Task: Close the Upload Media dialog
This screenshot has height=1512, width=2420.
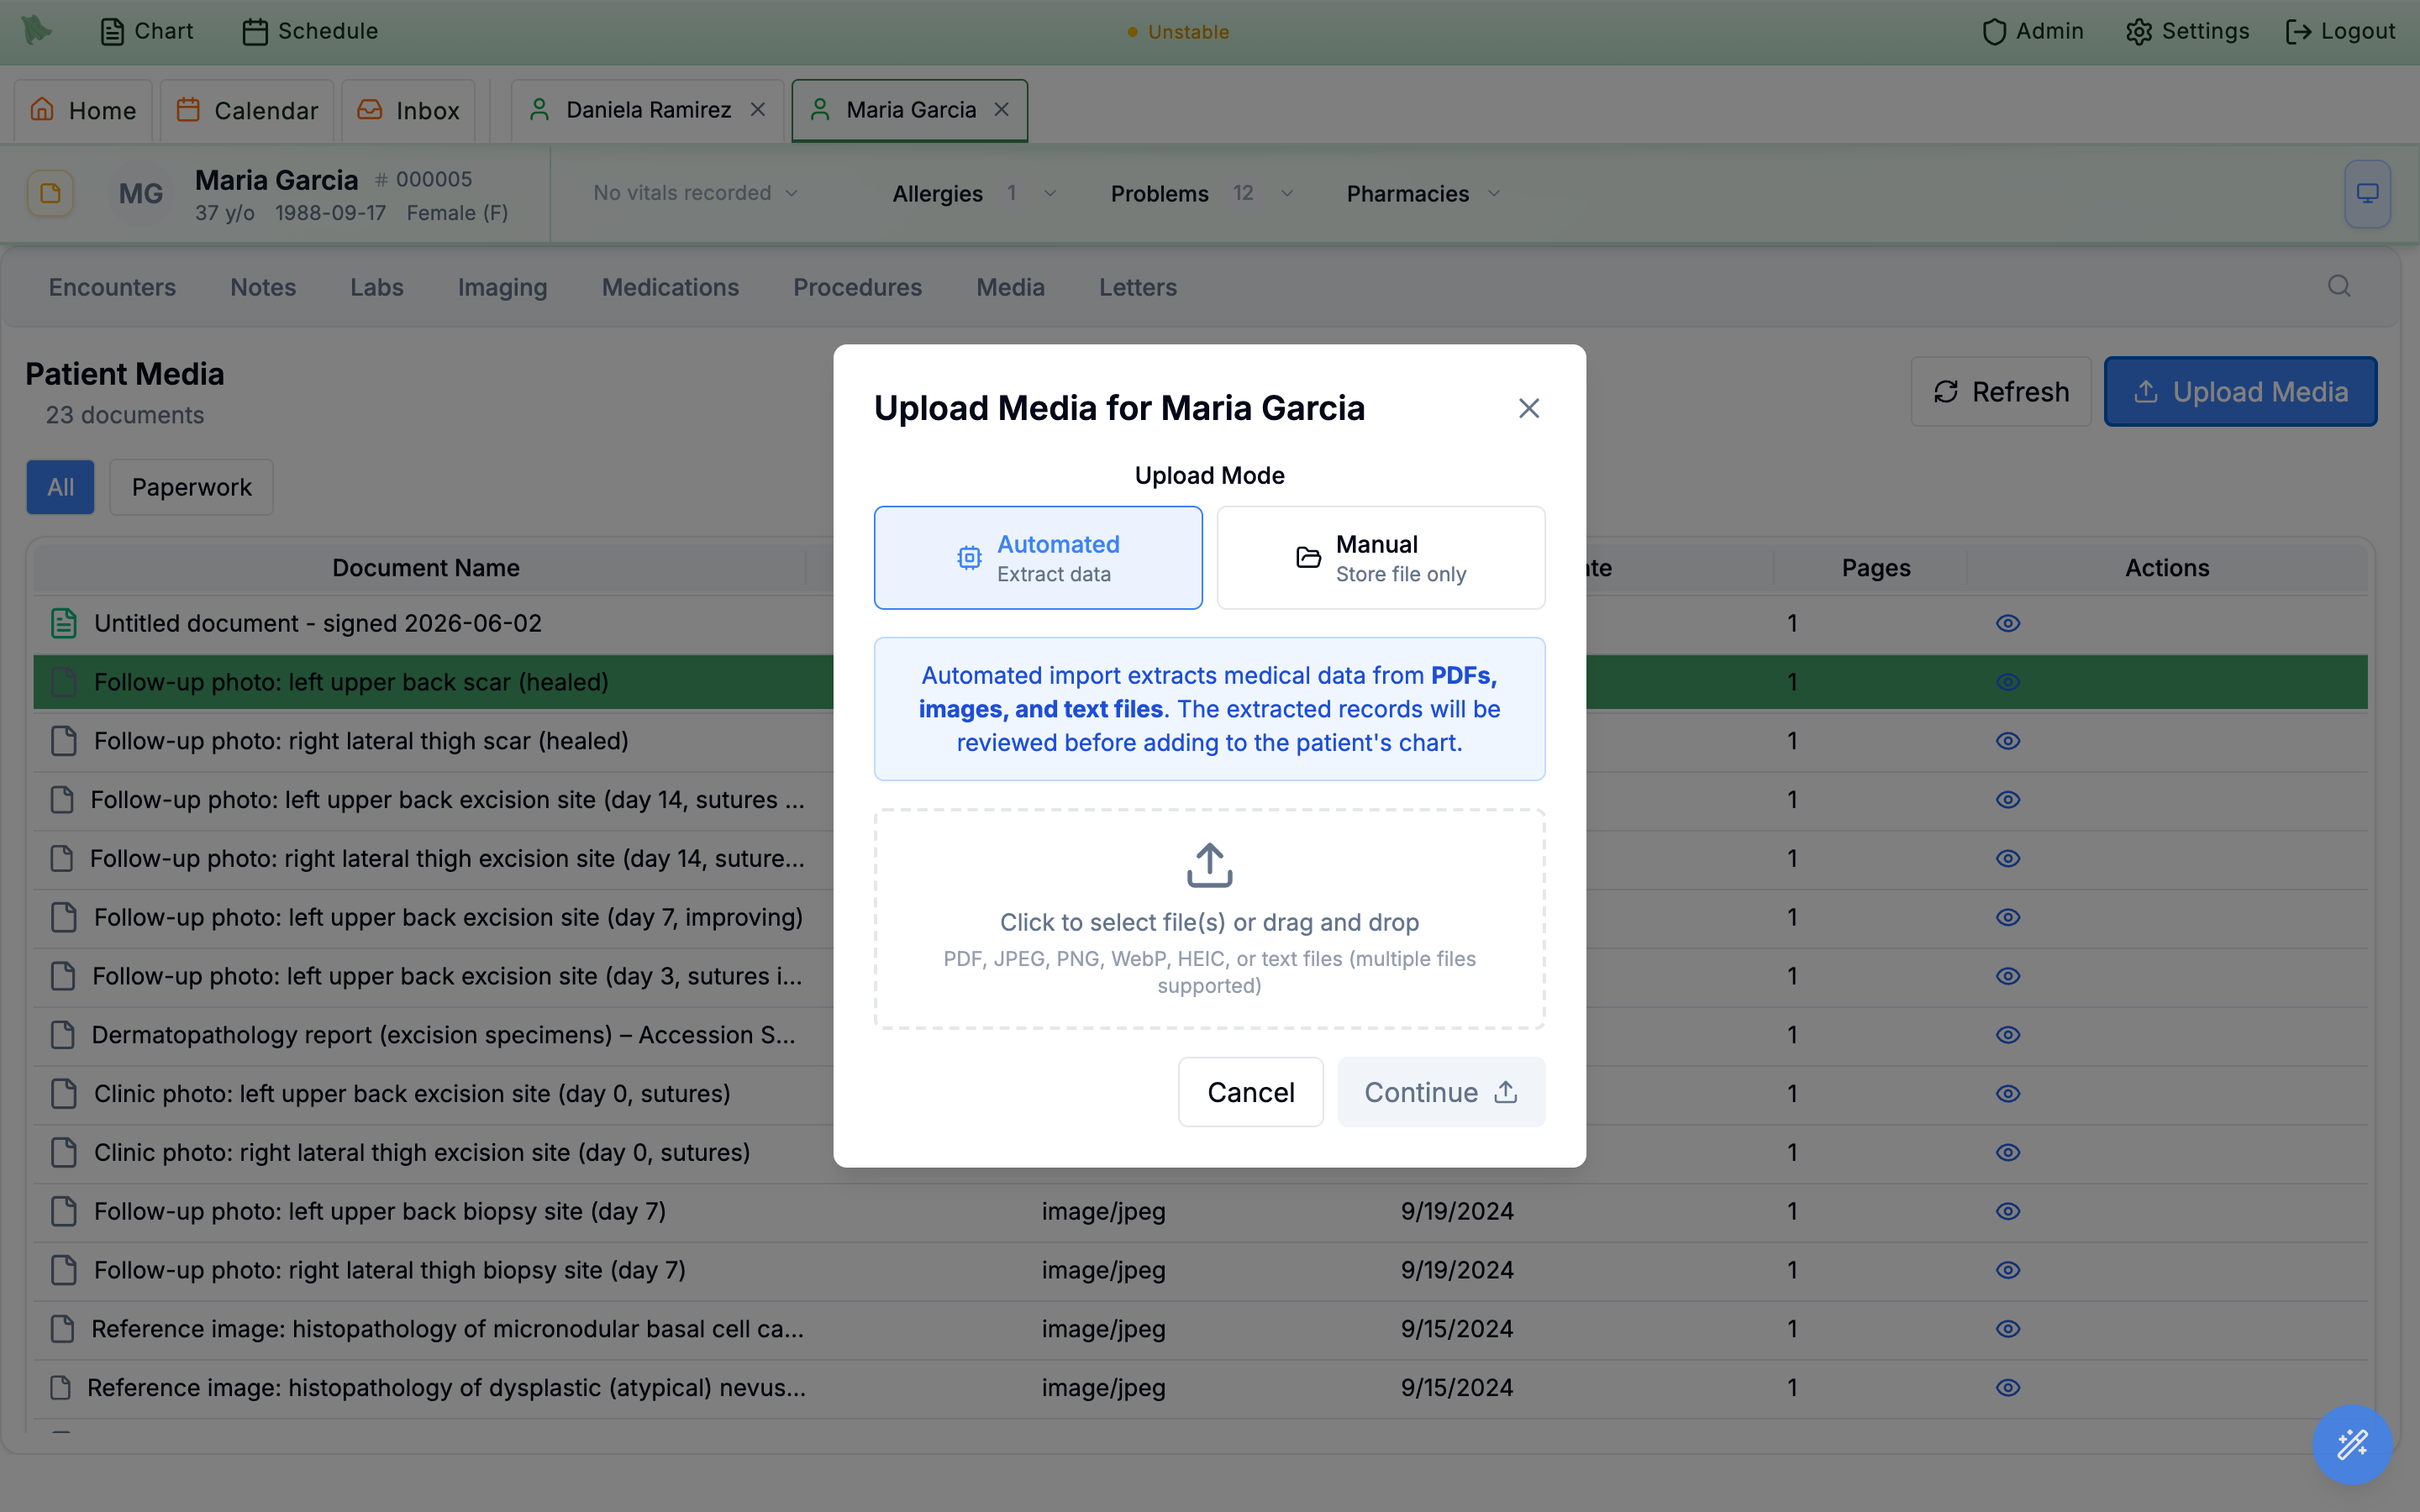Action: coord(1529,408)
